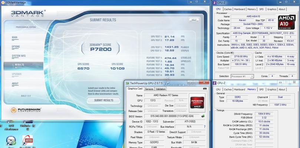Click CPU TEST 1 result 1431.25
Viewport: 300px width, 148px height.
tap(171, 47)
